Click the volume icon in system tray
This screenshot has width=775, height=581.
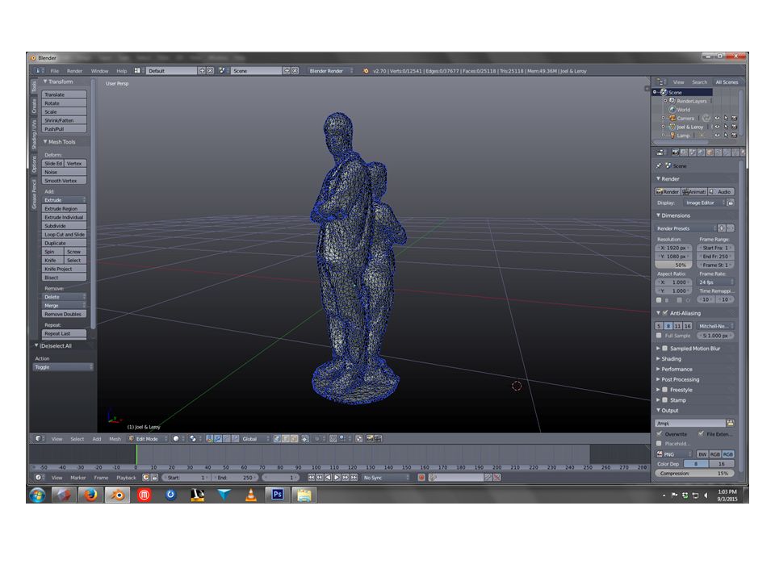706,495
